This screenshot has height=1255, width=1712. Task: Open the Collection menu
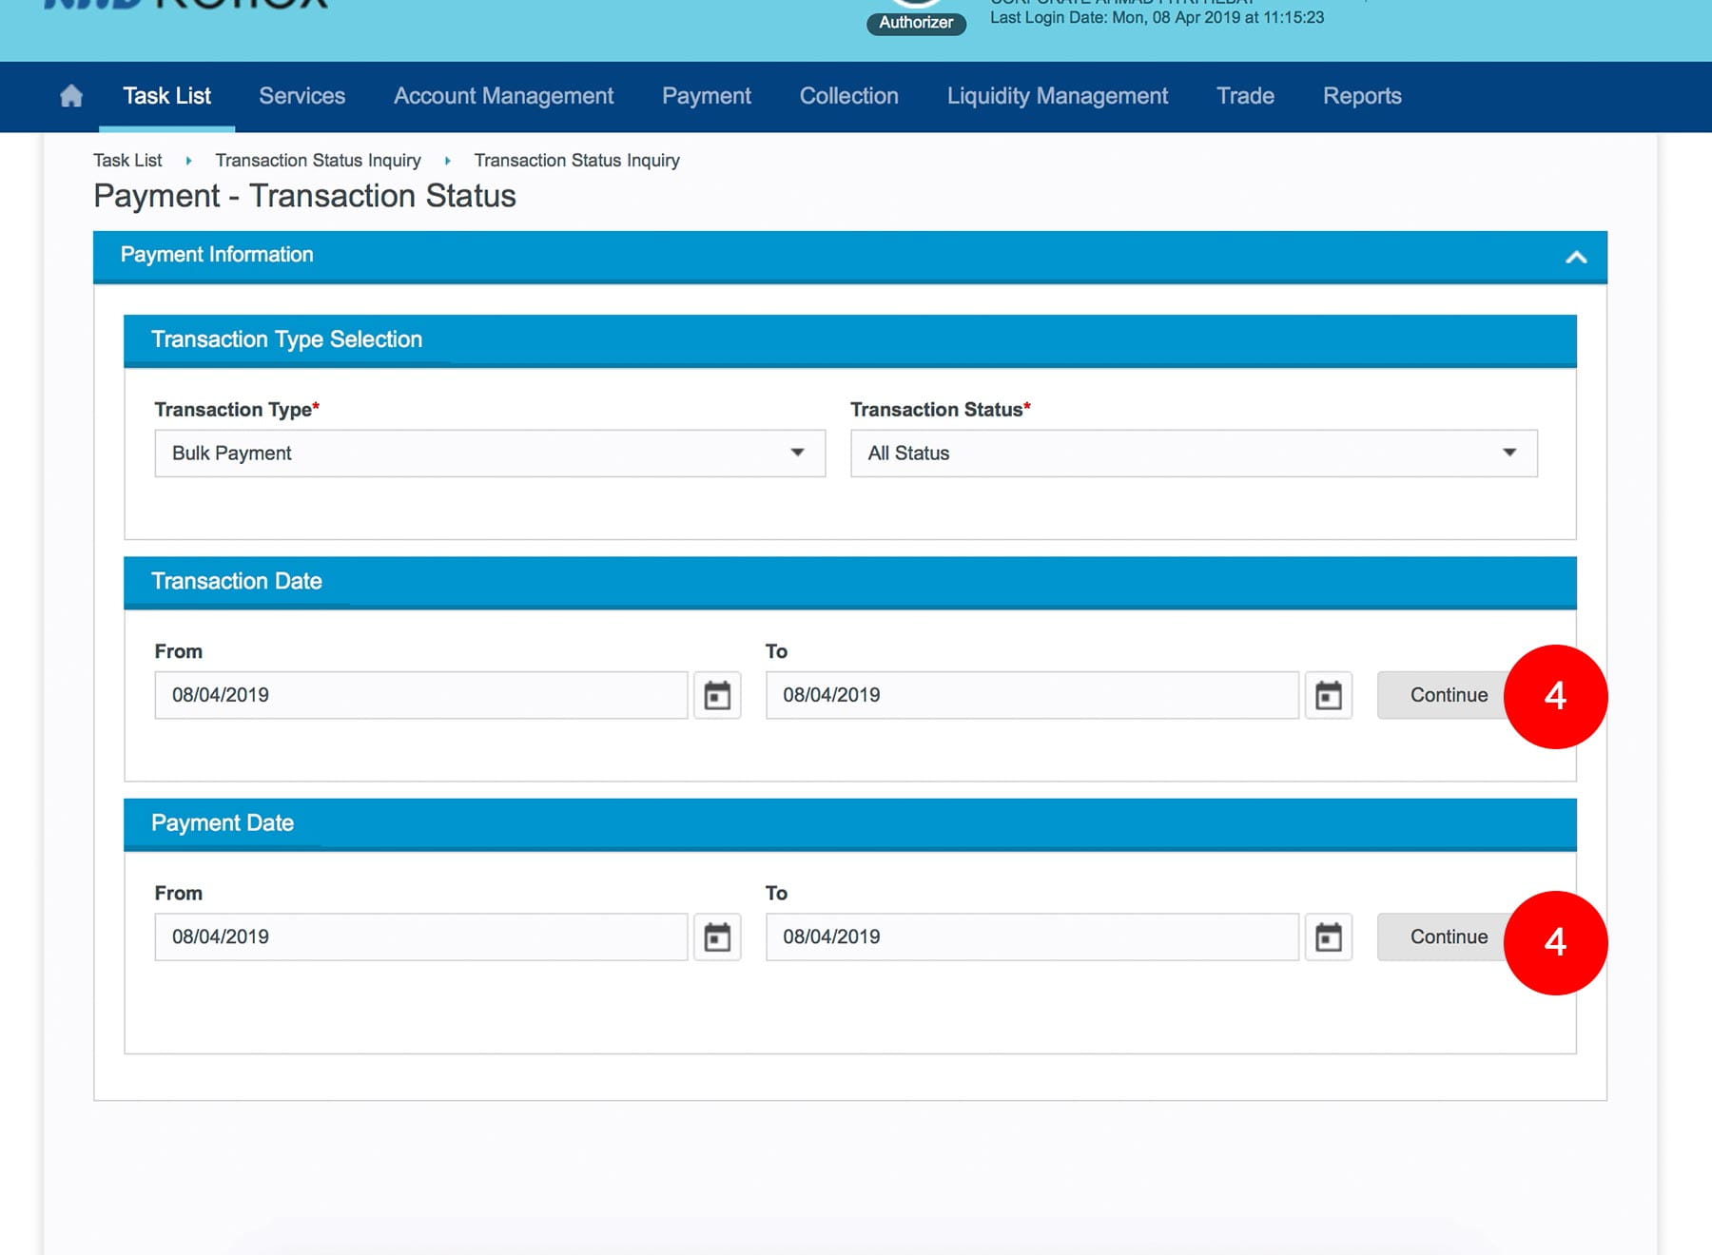848,96
